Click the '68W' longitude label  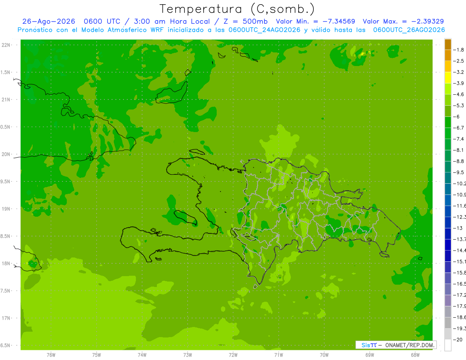415,355
